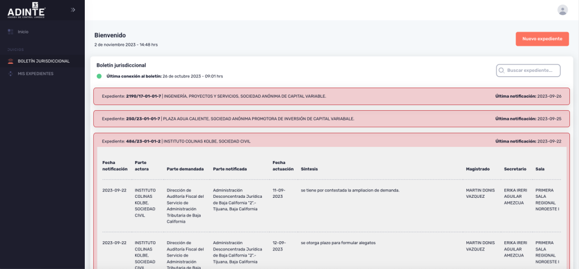Collapse sidebar with double chevron icon

tap(73, 10)
